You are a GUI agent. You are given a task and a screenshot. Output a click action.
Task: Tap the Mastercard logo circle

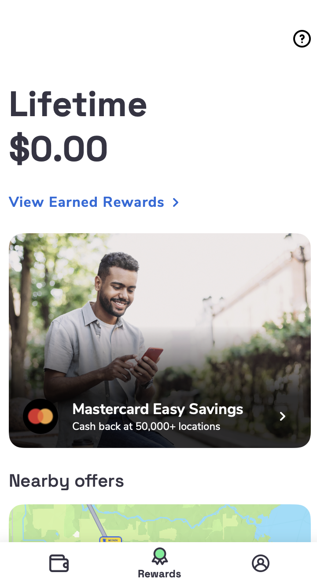[x=41, y=416]
